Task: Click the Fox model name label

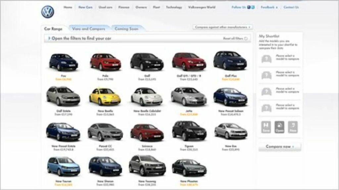Action: (x=63, y=76)
